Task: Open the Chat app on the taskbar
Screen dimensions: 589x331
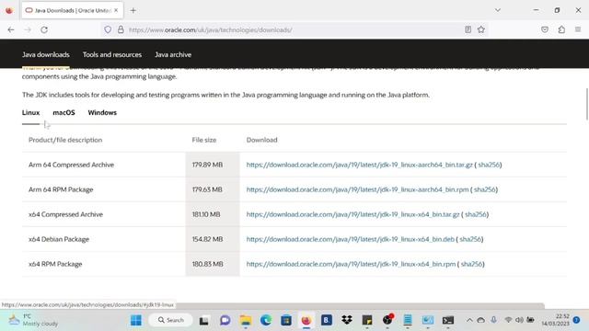Action: pyautogui.click(x=225, y=320)
